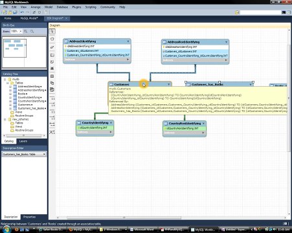Close the EER Diagram tab

pyautogui.click(x=66, y=18)
